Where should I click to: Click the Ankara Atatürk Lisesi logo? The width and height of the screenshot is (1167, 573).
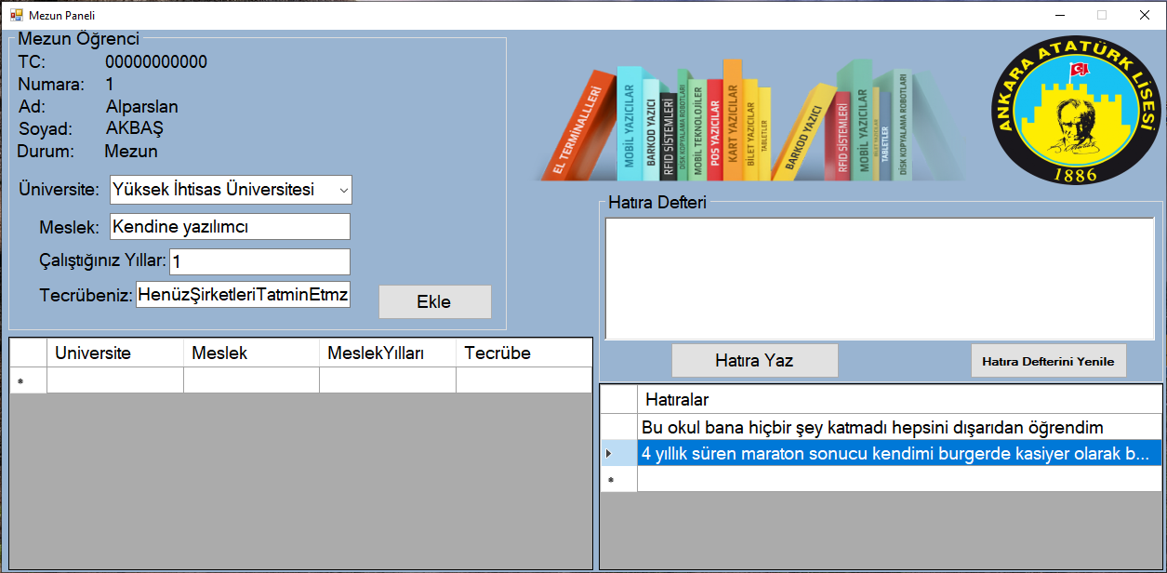pos(1076,113)
